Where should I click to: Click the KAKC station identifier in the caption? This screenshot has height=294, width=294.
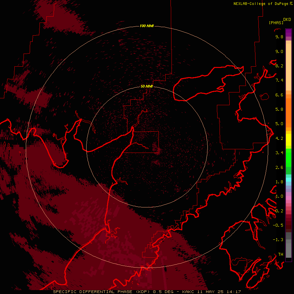(x=188, y=292)
